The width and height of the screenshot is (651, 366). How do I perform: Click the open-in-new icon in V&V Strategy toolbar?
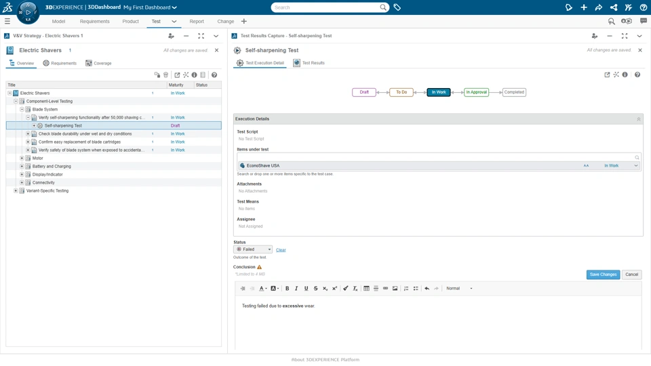[177, 75]
